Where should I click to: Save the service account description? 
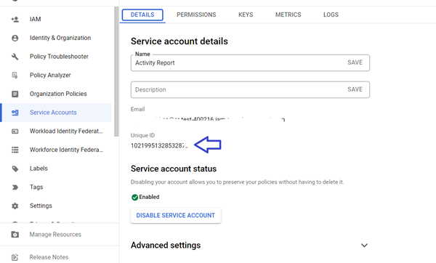click(x=355, y=89)
